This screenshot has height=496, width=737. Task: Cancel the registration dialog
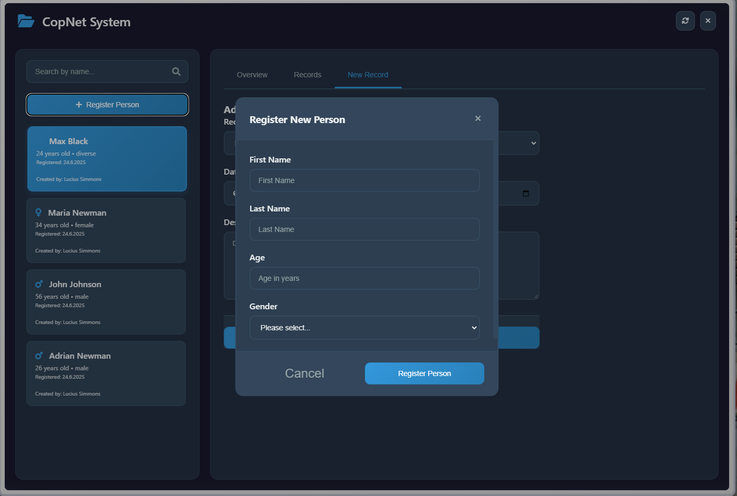pos(304,373)
